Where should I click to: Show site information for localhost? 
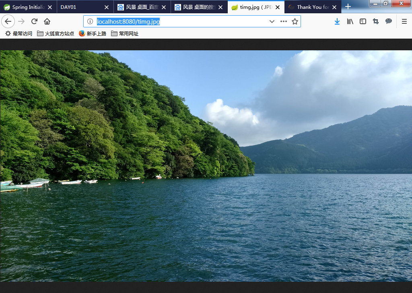click(x=90, y=21)
